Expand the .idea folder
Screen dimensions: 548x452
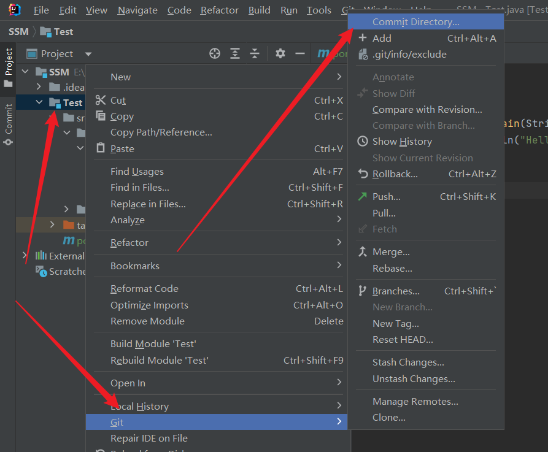pyautogui.click(x=39, y=86)
